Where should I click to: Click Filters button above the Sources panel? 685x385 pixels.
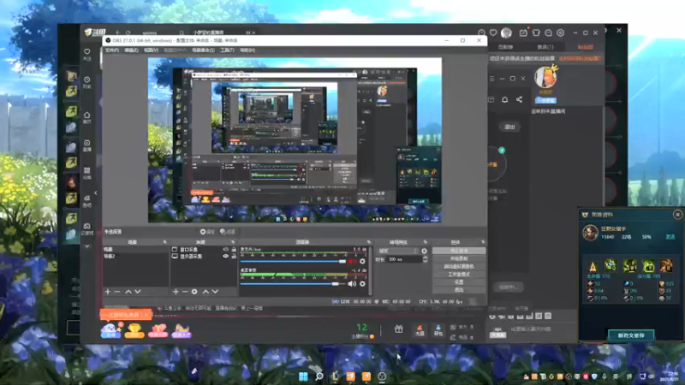[x=228, y=232]
